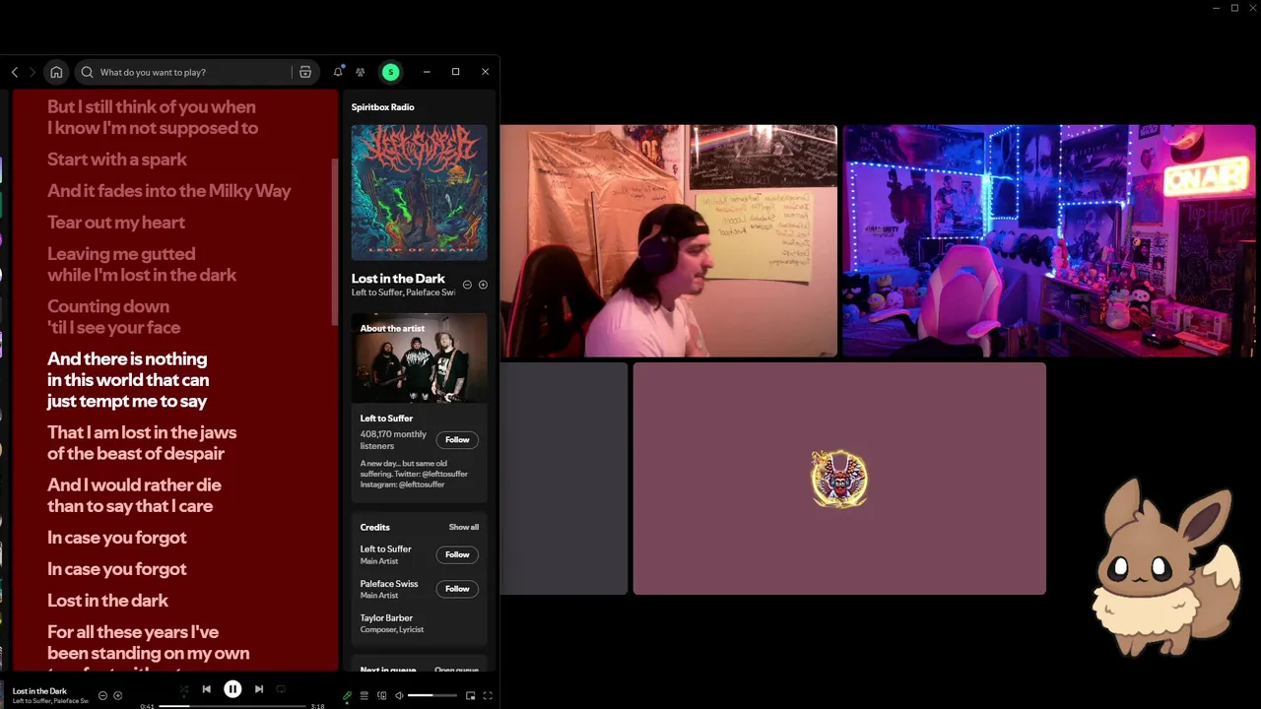Image resolution: width=1261 pixels, height=709 pixels.
Task: Click 'Left to Suffer' artist name in About card
Action: coord(386,419)
